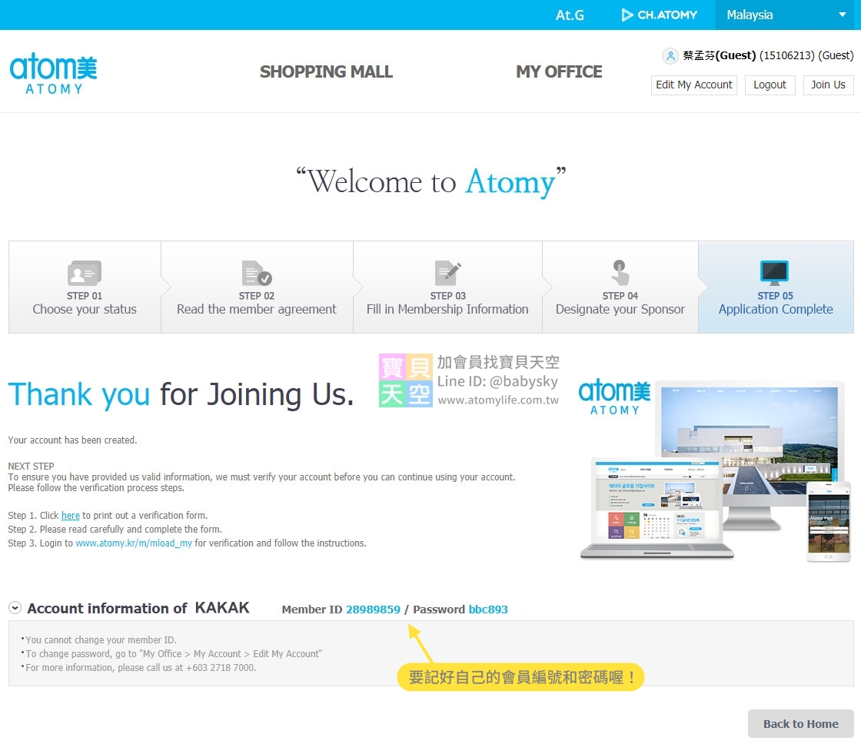Open the www.atomy.kr/m/mload_my link
Screen dimensions: 861x754
coord(134,543)
